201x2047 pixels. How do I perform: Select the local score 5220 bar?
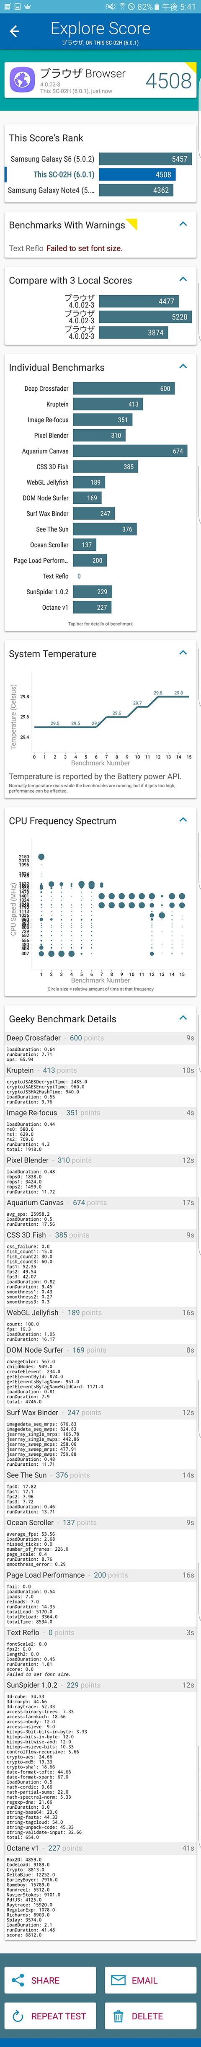[x=144, y=316]
